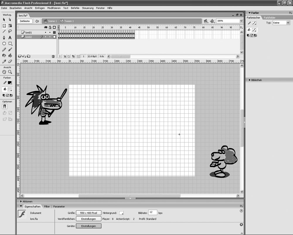Select the Eyedropper tool
The width and height of the screenshot is (293, 235).
click(x=4, y=61)
